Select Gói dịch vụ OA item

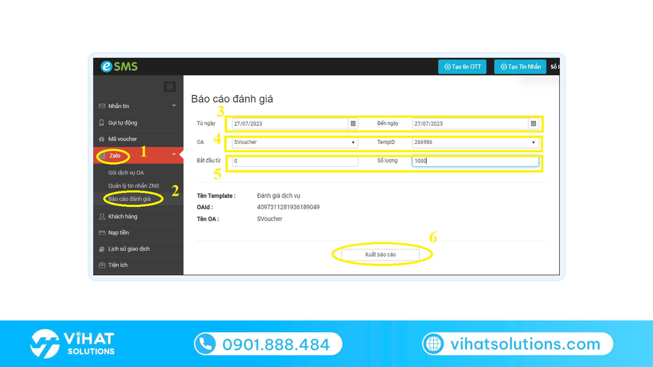click(126, 173)
